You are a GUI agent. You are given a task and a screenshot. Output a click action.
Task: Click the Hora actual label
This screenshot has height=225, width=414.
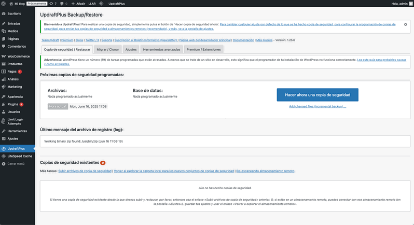58,107
